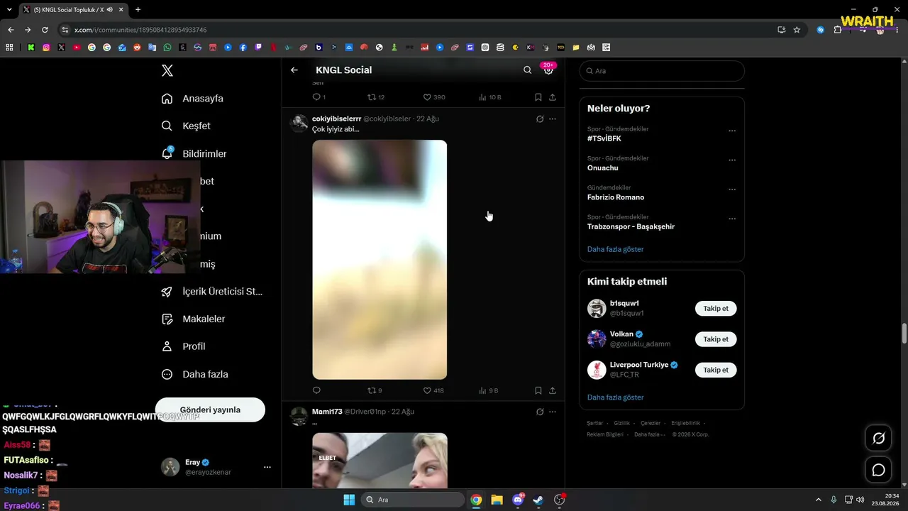This screenshot has height=511, width=908.
Task: Open Mami173 profile name
Action: point(327,412)
